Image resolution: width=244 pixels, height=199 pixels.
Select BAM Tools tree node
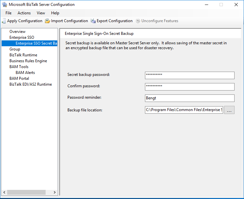(x=19, y=67)
